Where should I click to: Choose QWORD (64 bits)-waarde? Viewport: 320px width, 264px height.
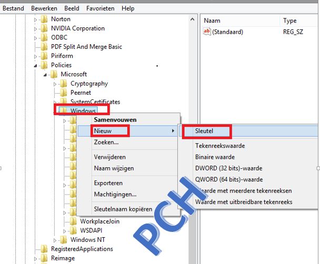tap(229, 179)
